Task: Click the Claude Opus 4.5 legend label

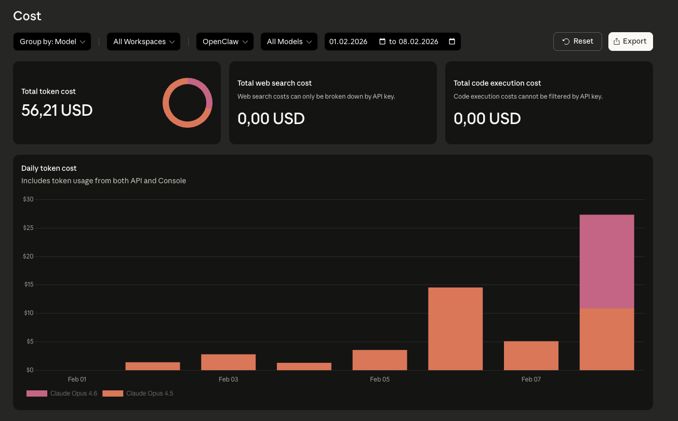Action: (150, 393)
